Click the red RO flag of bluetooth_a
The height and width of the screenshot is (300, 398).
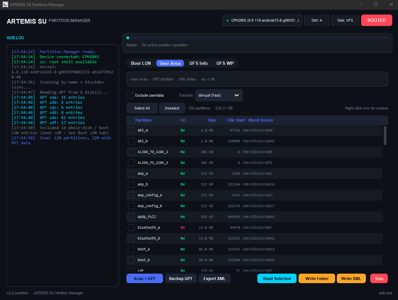coord(183,228)
